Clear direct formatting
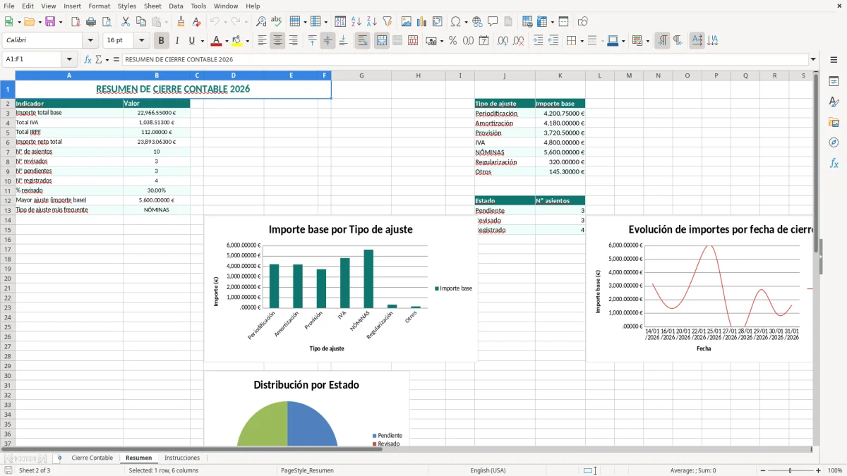Screen dimensions: 847x476 [196, 22]
